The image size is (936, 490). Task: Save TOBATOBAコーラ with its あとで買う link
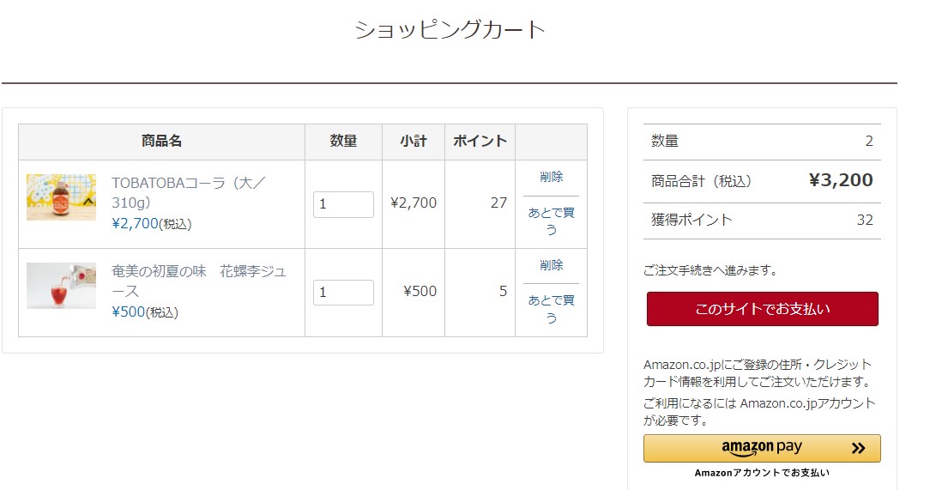point(552,221)
